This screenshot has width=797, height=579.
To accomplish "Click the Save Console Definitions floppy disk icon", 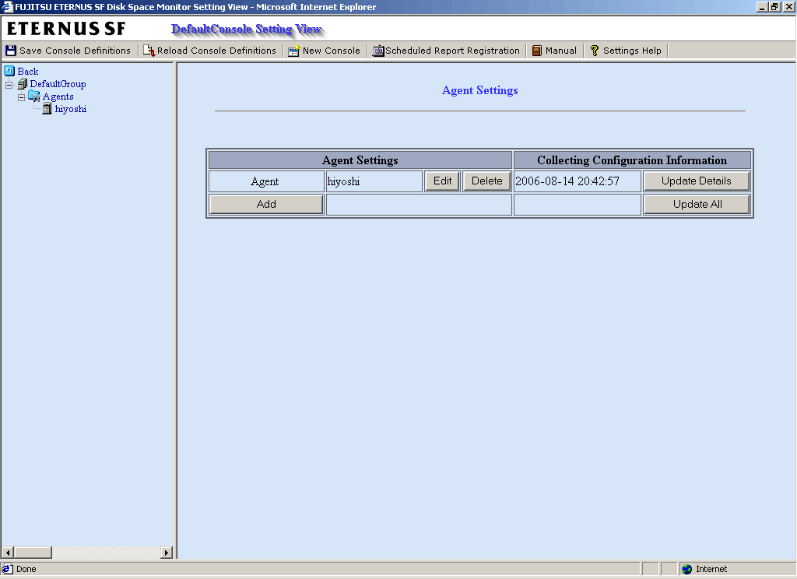I will click(11, 51).
